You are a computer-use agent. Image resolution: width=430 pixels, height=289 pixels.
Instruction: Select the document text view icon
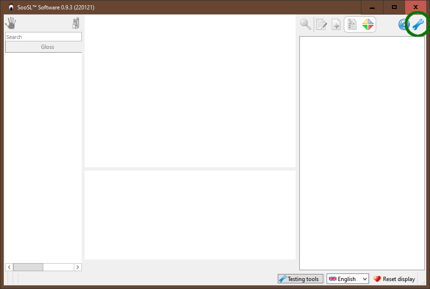coord(352,24)
